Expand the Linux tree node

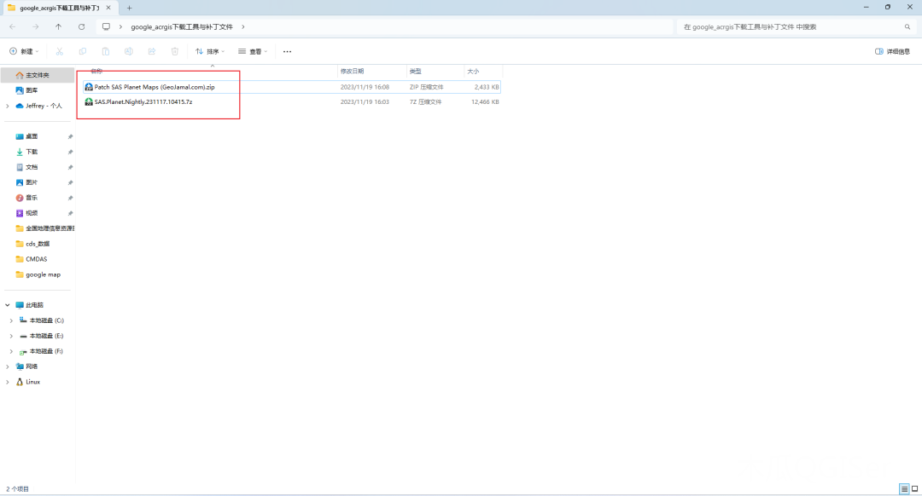tap(8, 382)
